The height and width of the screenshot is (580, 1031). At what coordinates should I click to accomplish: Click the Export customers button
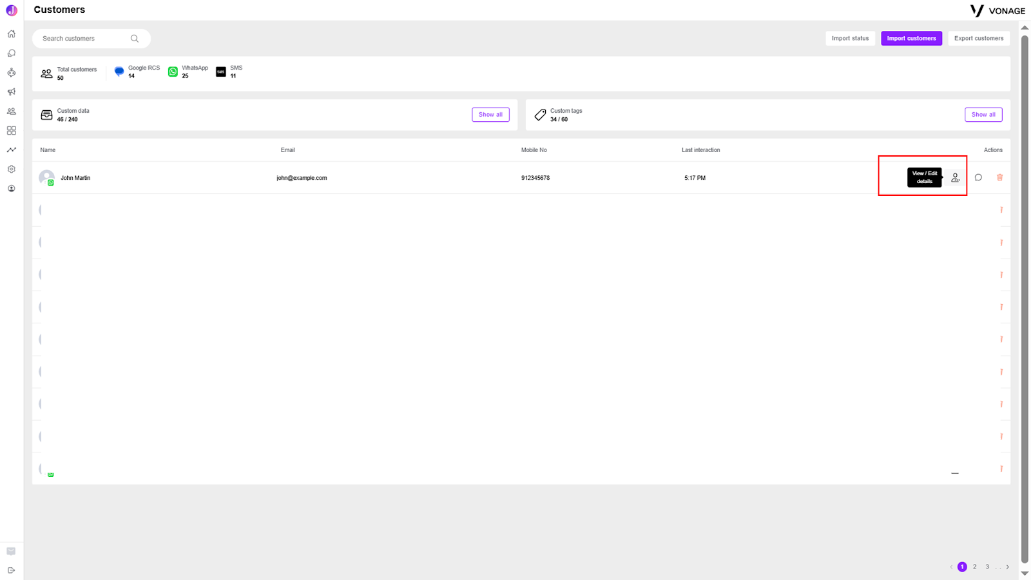coord(979,39)
